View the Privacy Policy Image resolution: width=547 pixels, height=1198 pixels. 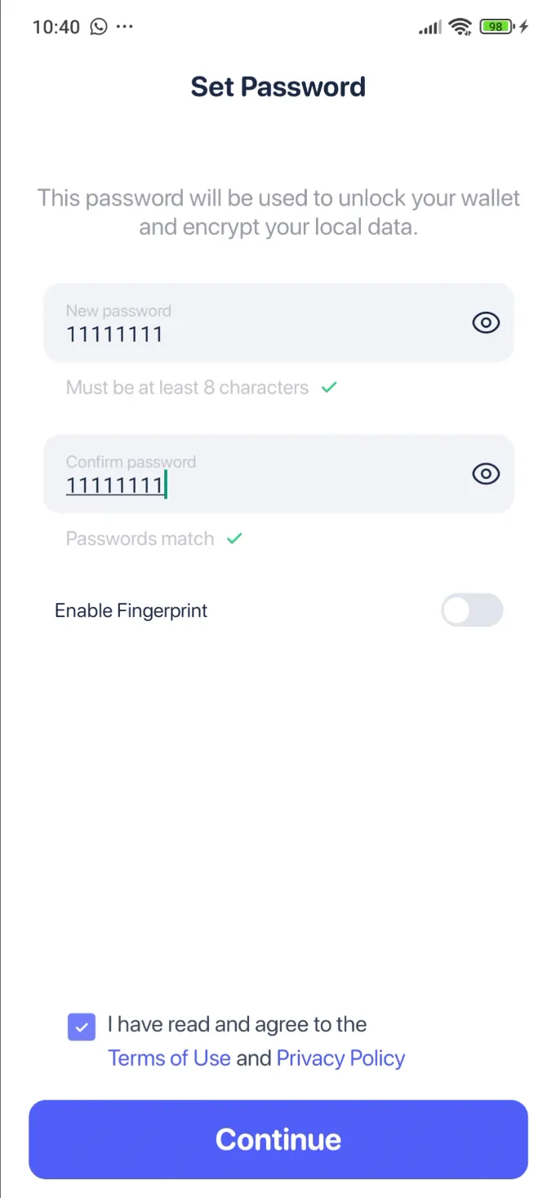[340, 1058]
